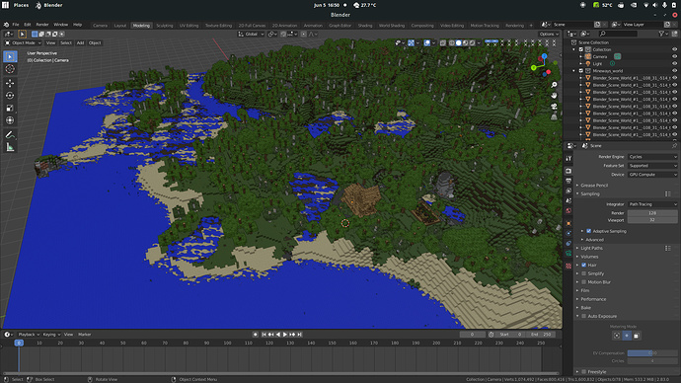Screen dimensions: 681x383
Task: Select the Scale tool
Action: [x=10, y=109]
